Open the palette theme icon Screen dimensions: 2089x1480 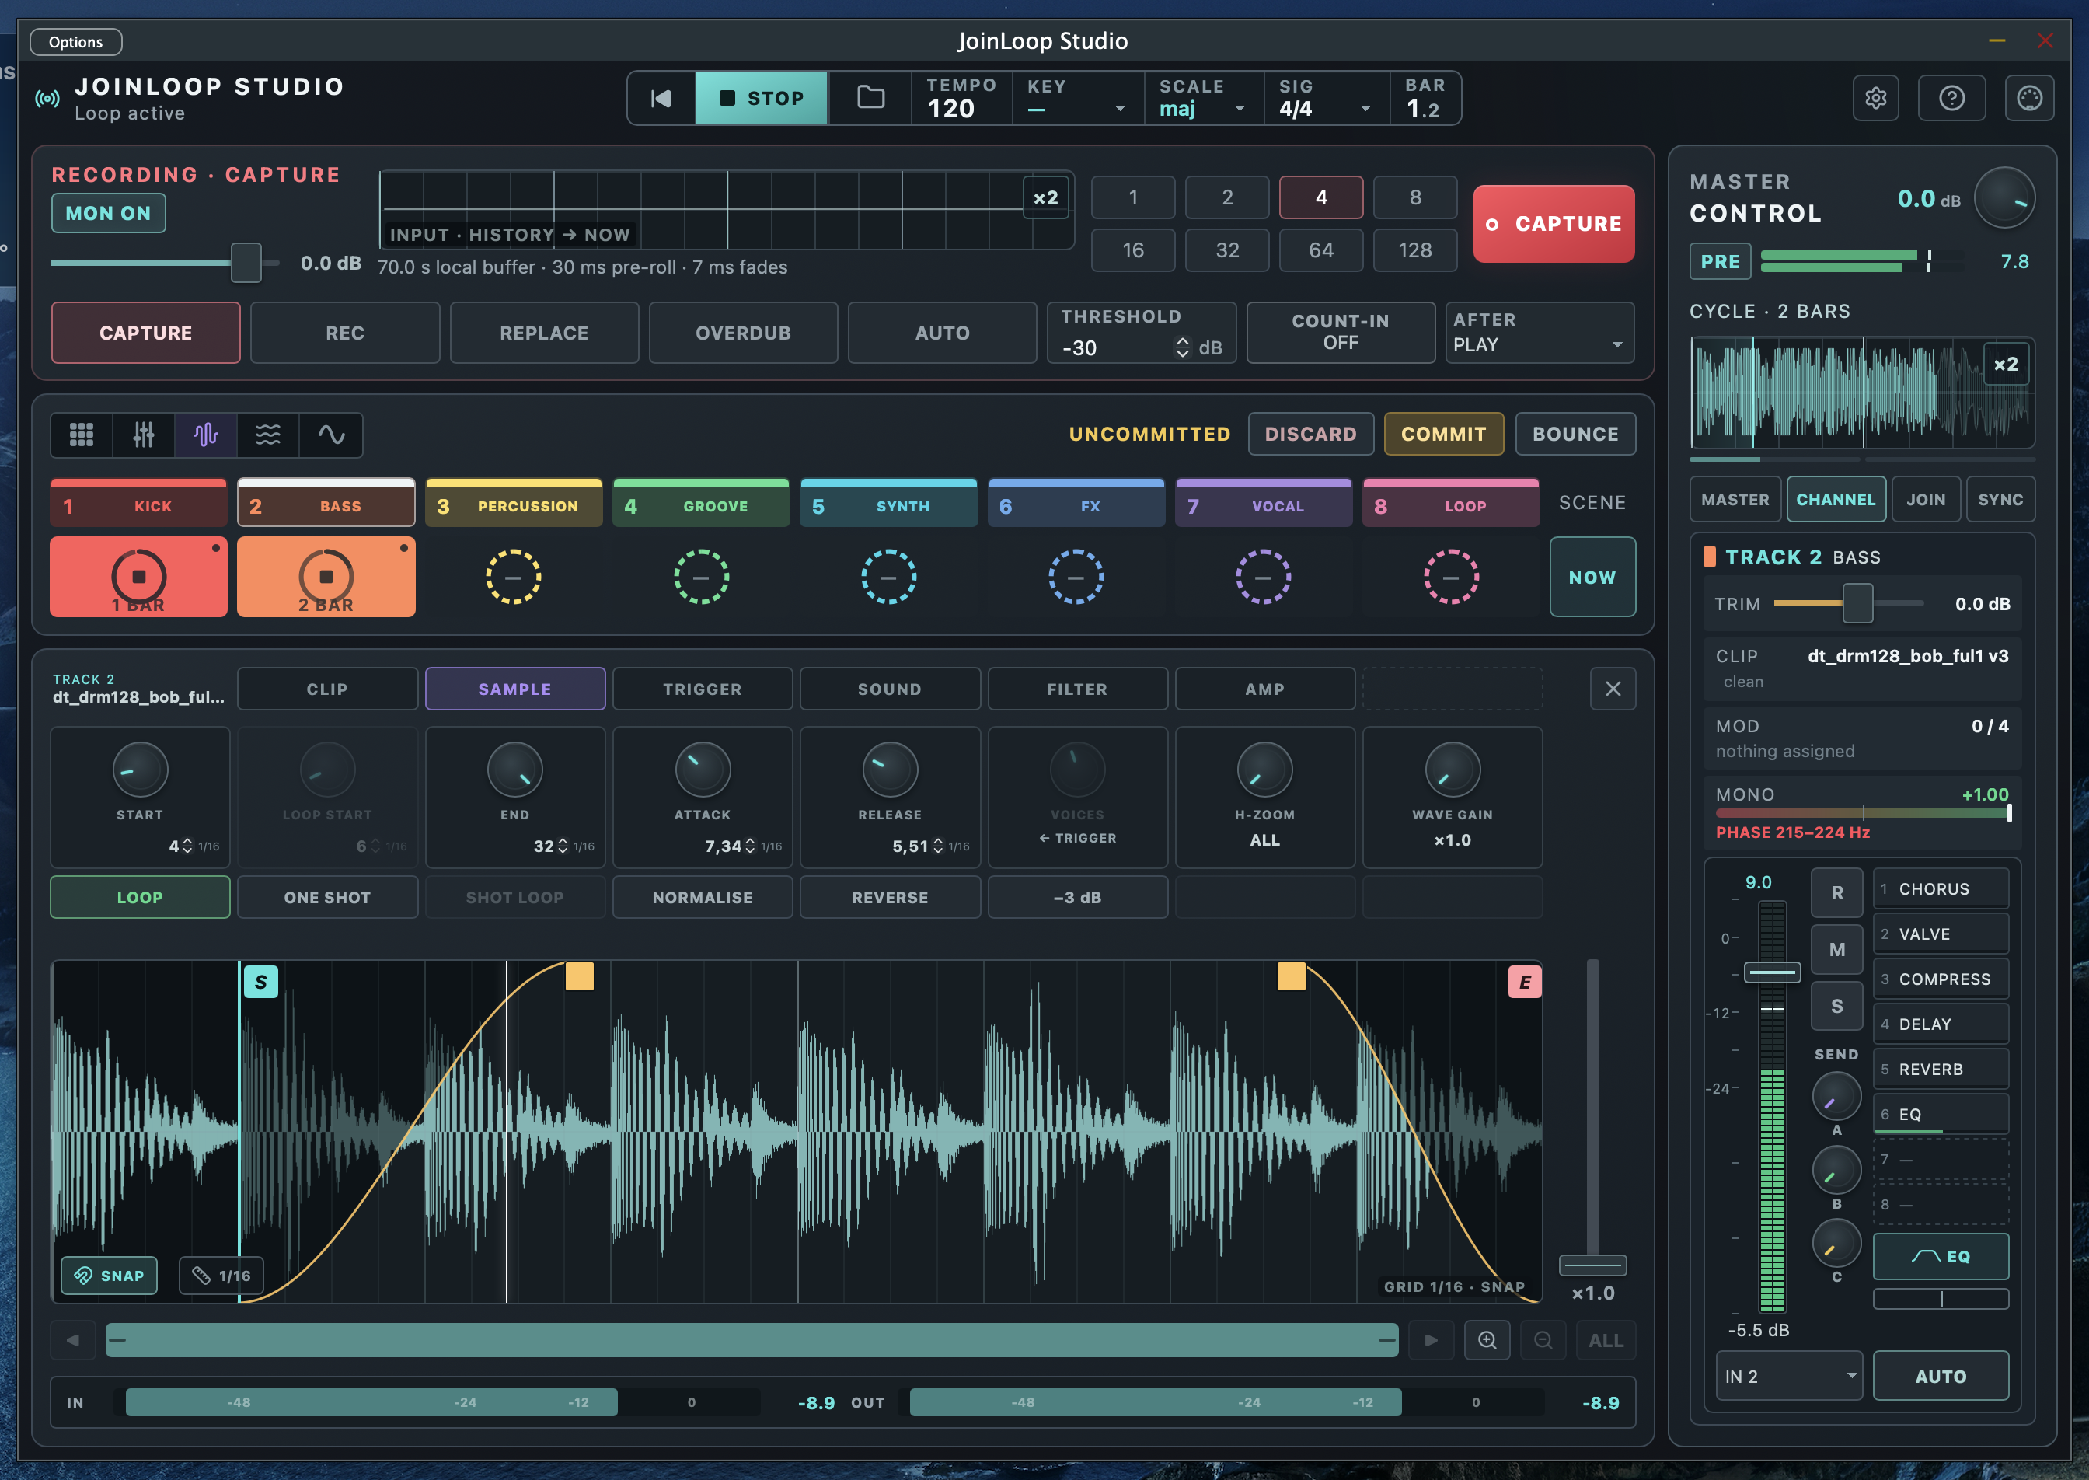coord(2029,97)
